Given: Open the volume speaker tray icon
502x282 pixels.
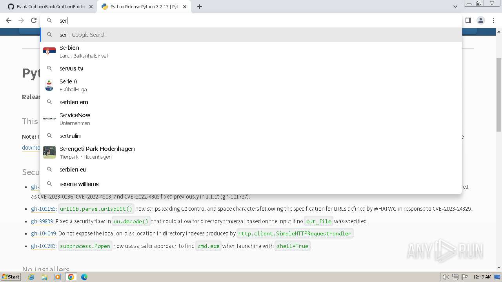Looking at the screenshot, I should coord(446,277).
